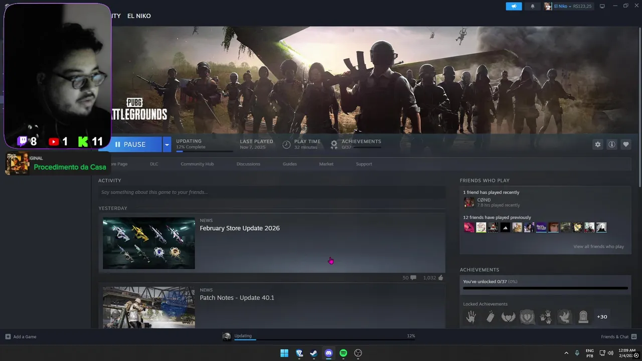642x361 pixels.
Task: Open the Windows Start menu
Action: (284, 353)
